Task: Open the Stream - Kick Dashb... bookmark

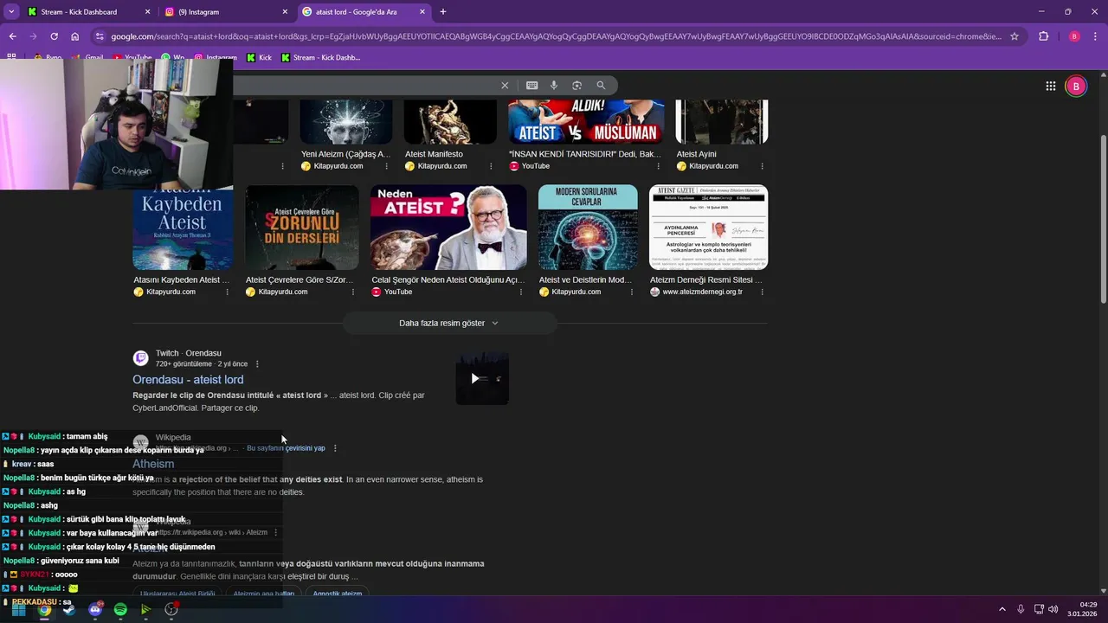Action: click(320, 58)
